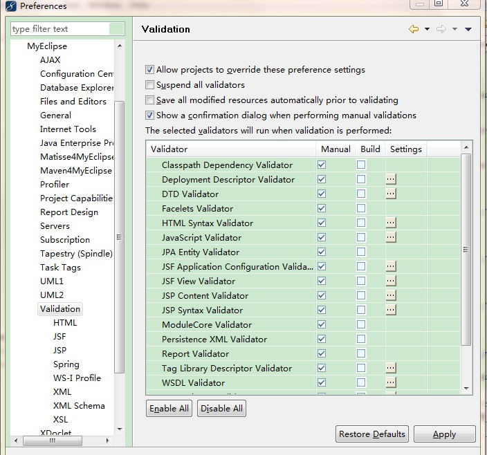
Task: Open the back history dropdown arrow
Action: coord(427,29)
